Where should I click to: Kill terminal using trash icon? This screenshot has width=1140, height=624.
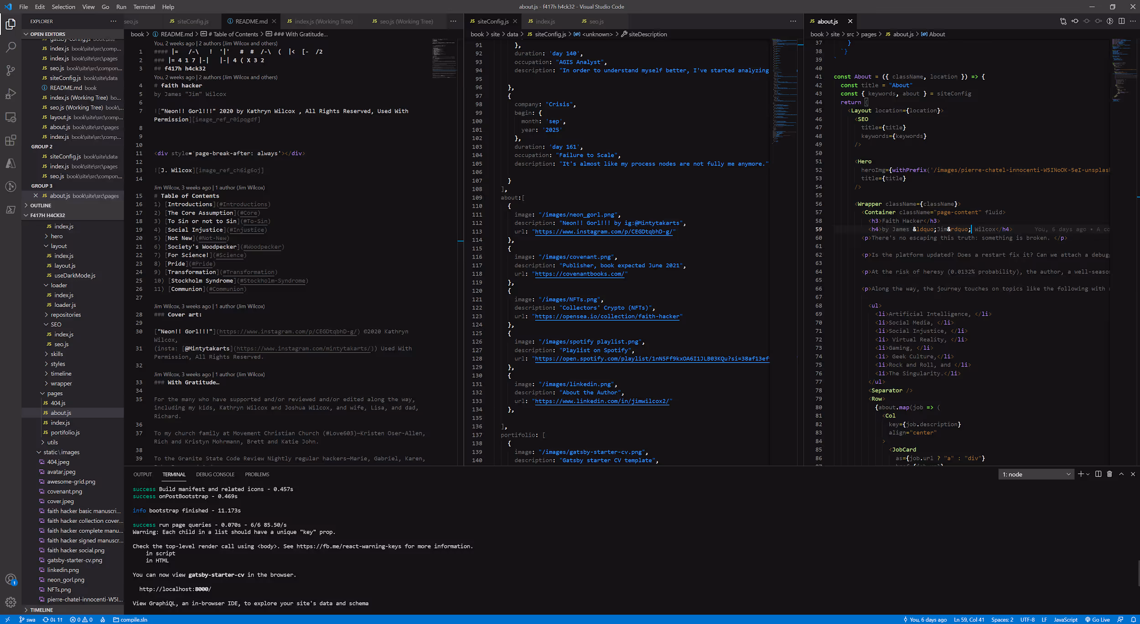(x=1109, y=474)
